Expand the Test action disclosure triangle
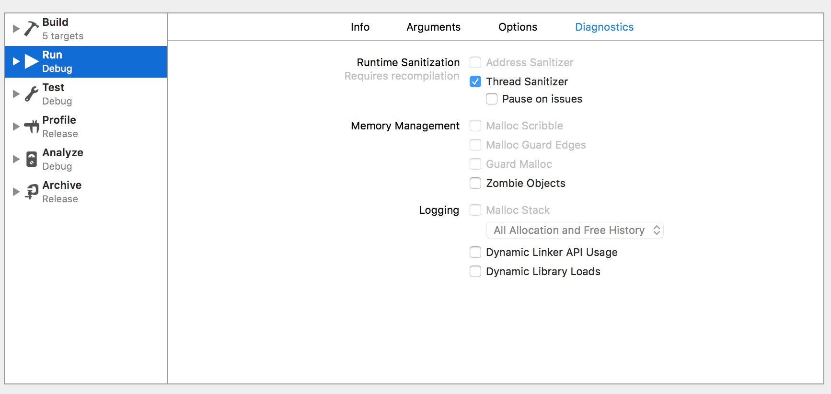The height and width of the screenshot is (394, 831). (16, 94)
